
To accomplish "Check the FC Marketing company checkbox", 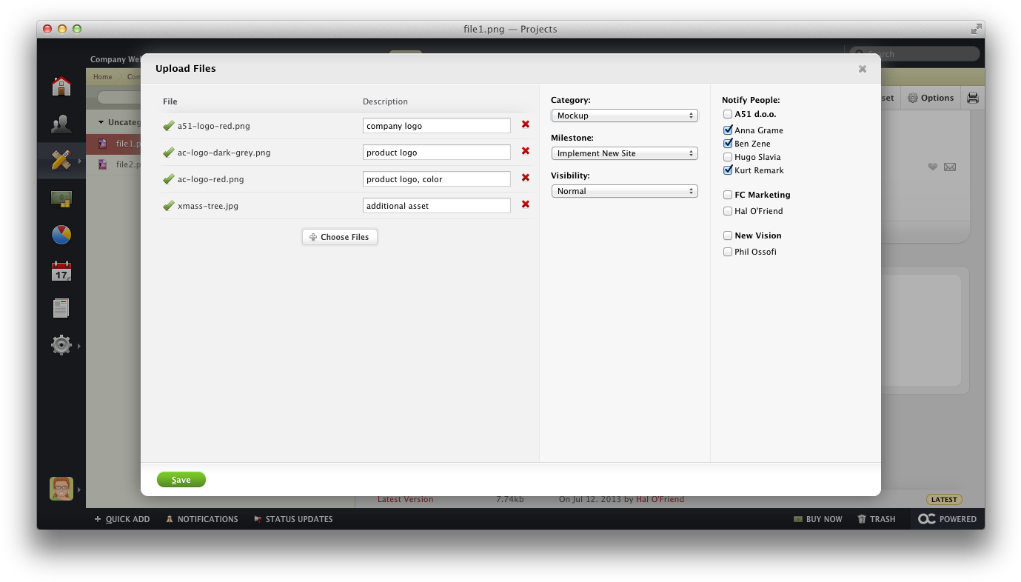I will click(x=728, y=195).
